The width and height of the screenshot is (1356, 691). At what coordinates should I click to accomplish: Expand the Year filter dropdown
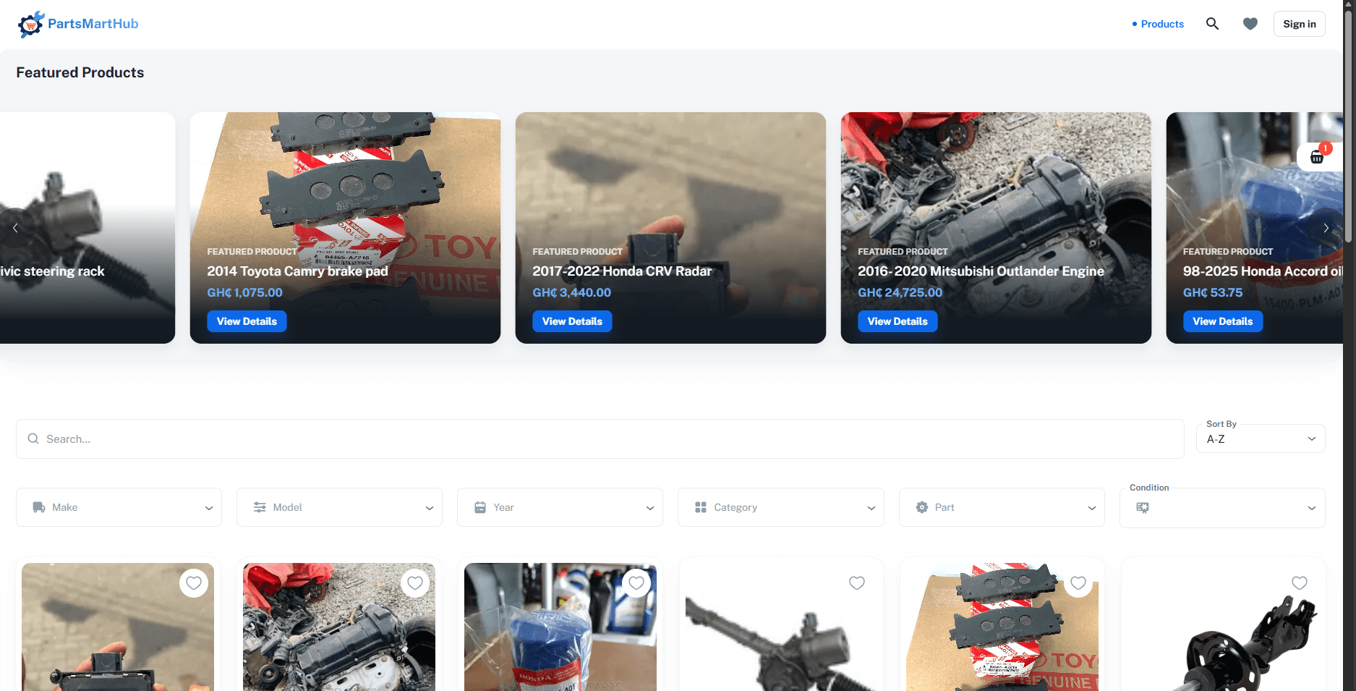click(560, 507)
